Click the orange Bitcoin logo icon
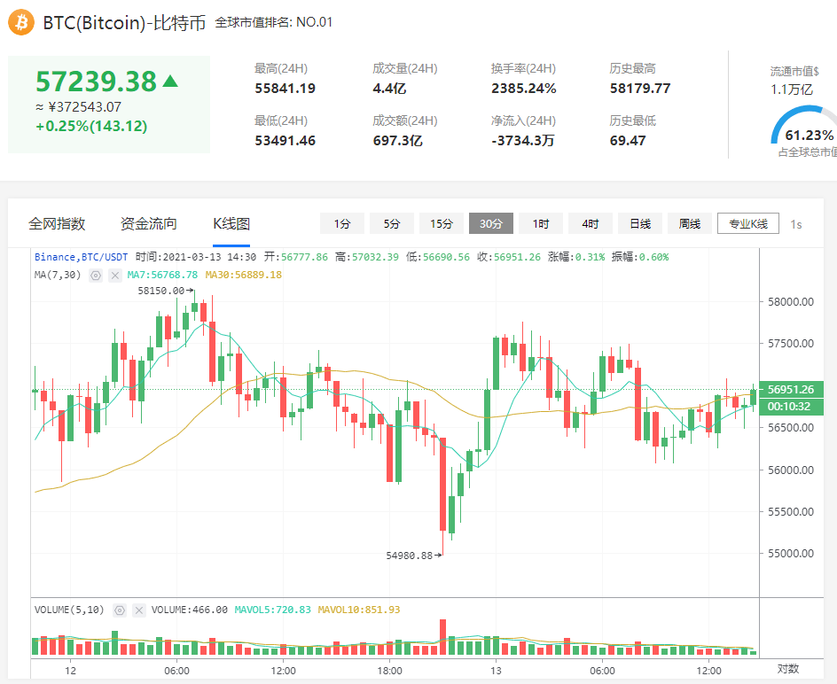837x684 pixels. click(x=21, y=22)
